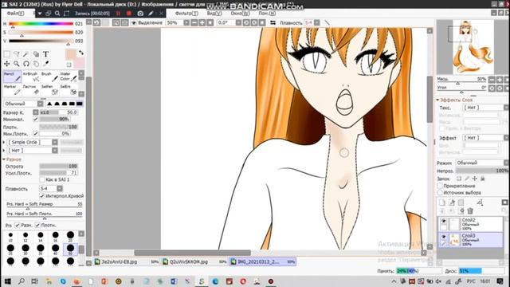The width and height of the screenshot is (510, 287).
Task: Switch to the Q2uWvSK4OM.jpg document tab
Action: 194,261
